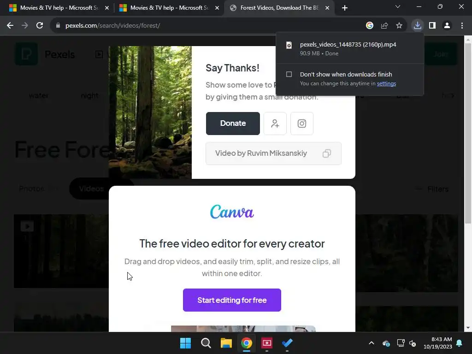Screen dimensions: 472x354
Task: Click the address bar URL
Action: (x=112, y=26)
